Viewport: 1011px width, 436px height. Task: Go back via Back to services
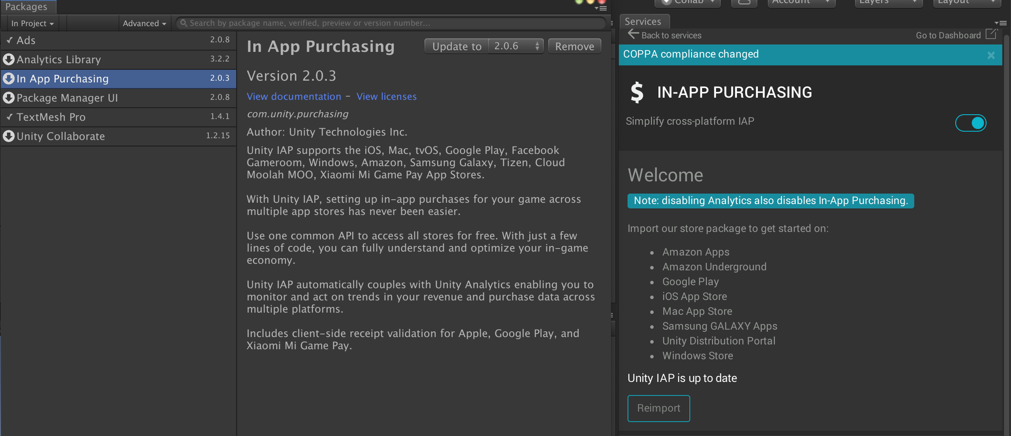(671, 35)
